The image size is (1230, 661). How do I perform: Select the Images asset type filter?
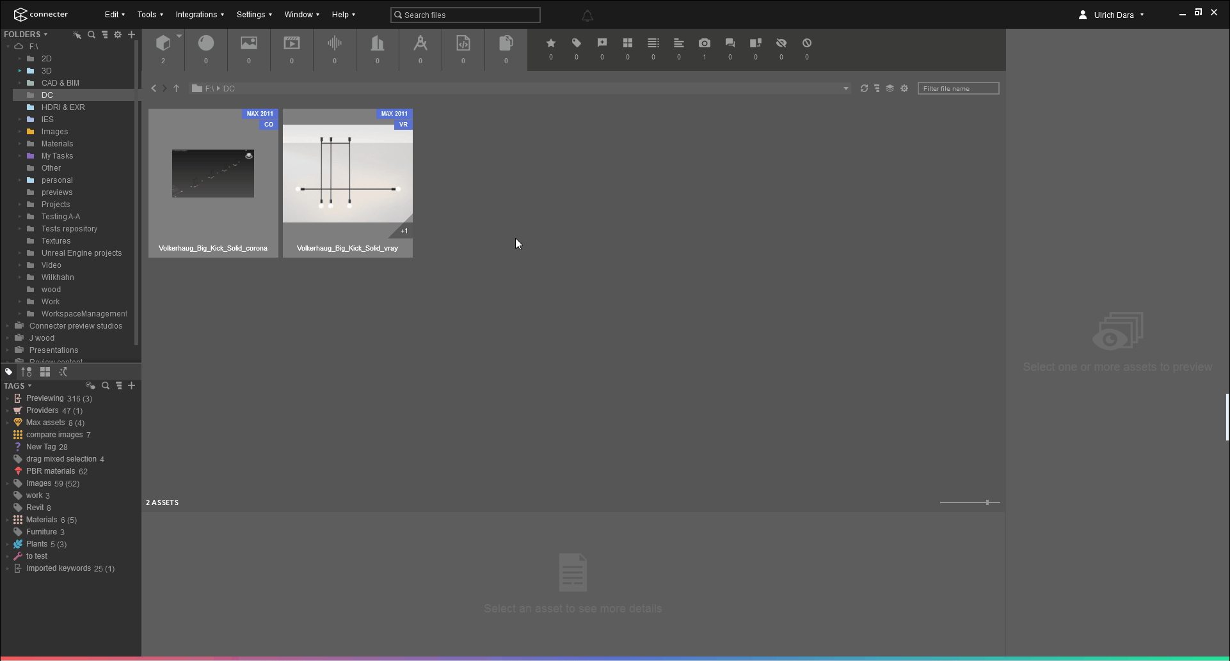click(x=249, y=43)
